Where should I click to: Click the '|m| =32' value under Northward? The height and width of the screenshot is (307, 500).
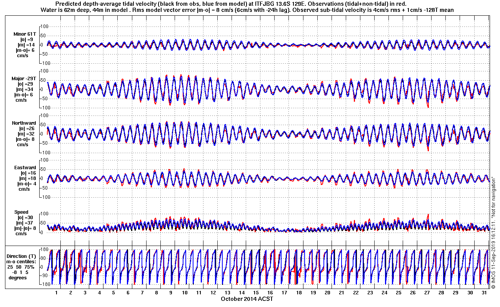[26, 134]
